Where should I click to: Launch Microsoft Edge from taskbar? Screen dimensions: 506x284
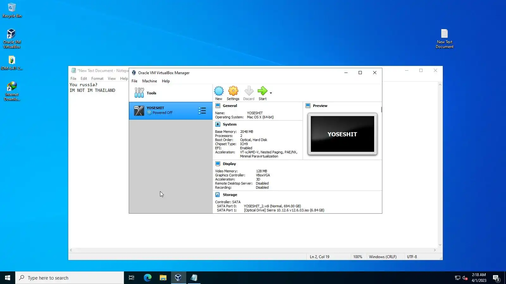coord(148,278)
